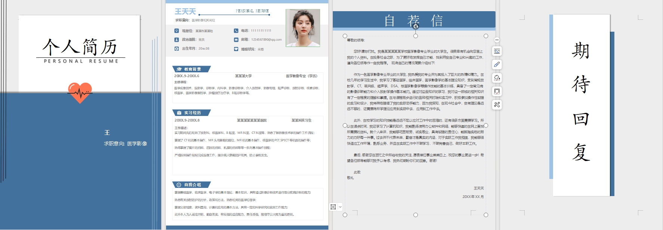Viewport: 663px width, 230px height.
Task: Click the email envelope icon beside 邮箱
Action: click(x=236, y=40)
